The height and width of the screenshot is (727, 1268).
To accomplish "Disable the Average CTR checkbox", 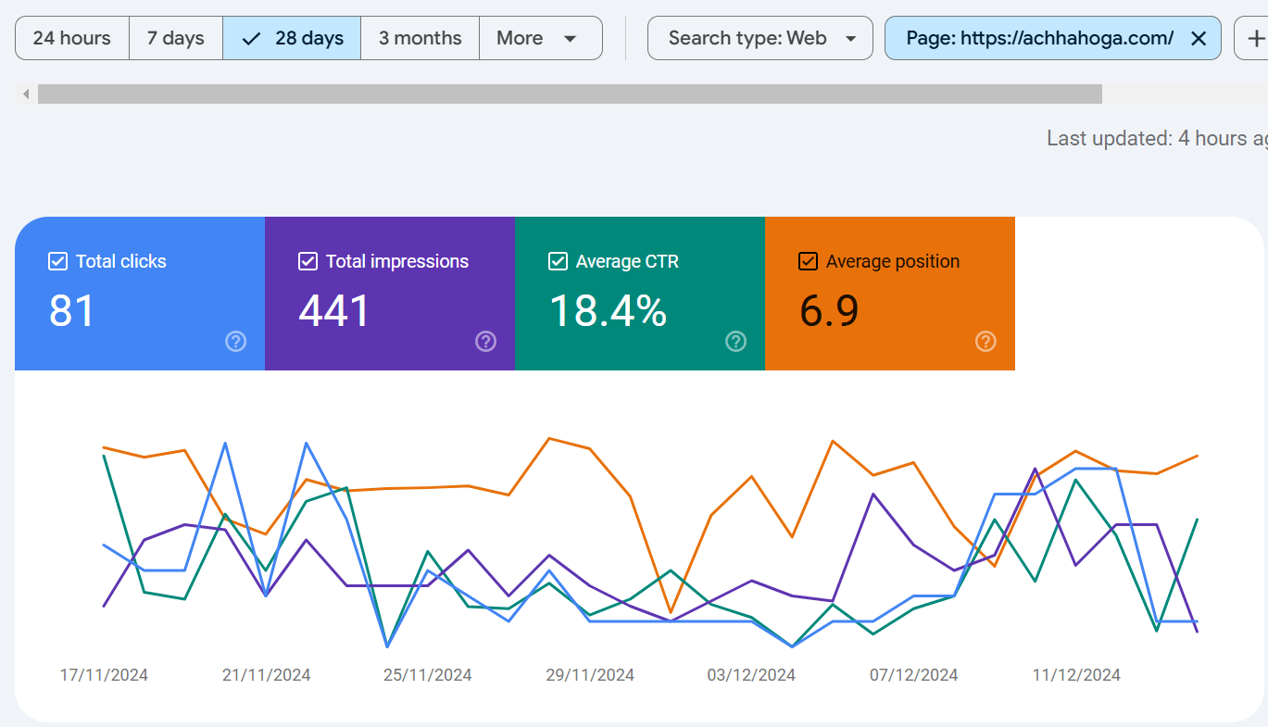I will (x=558, y=261).
